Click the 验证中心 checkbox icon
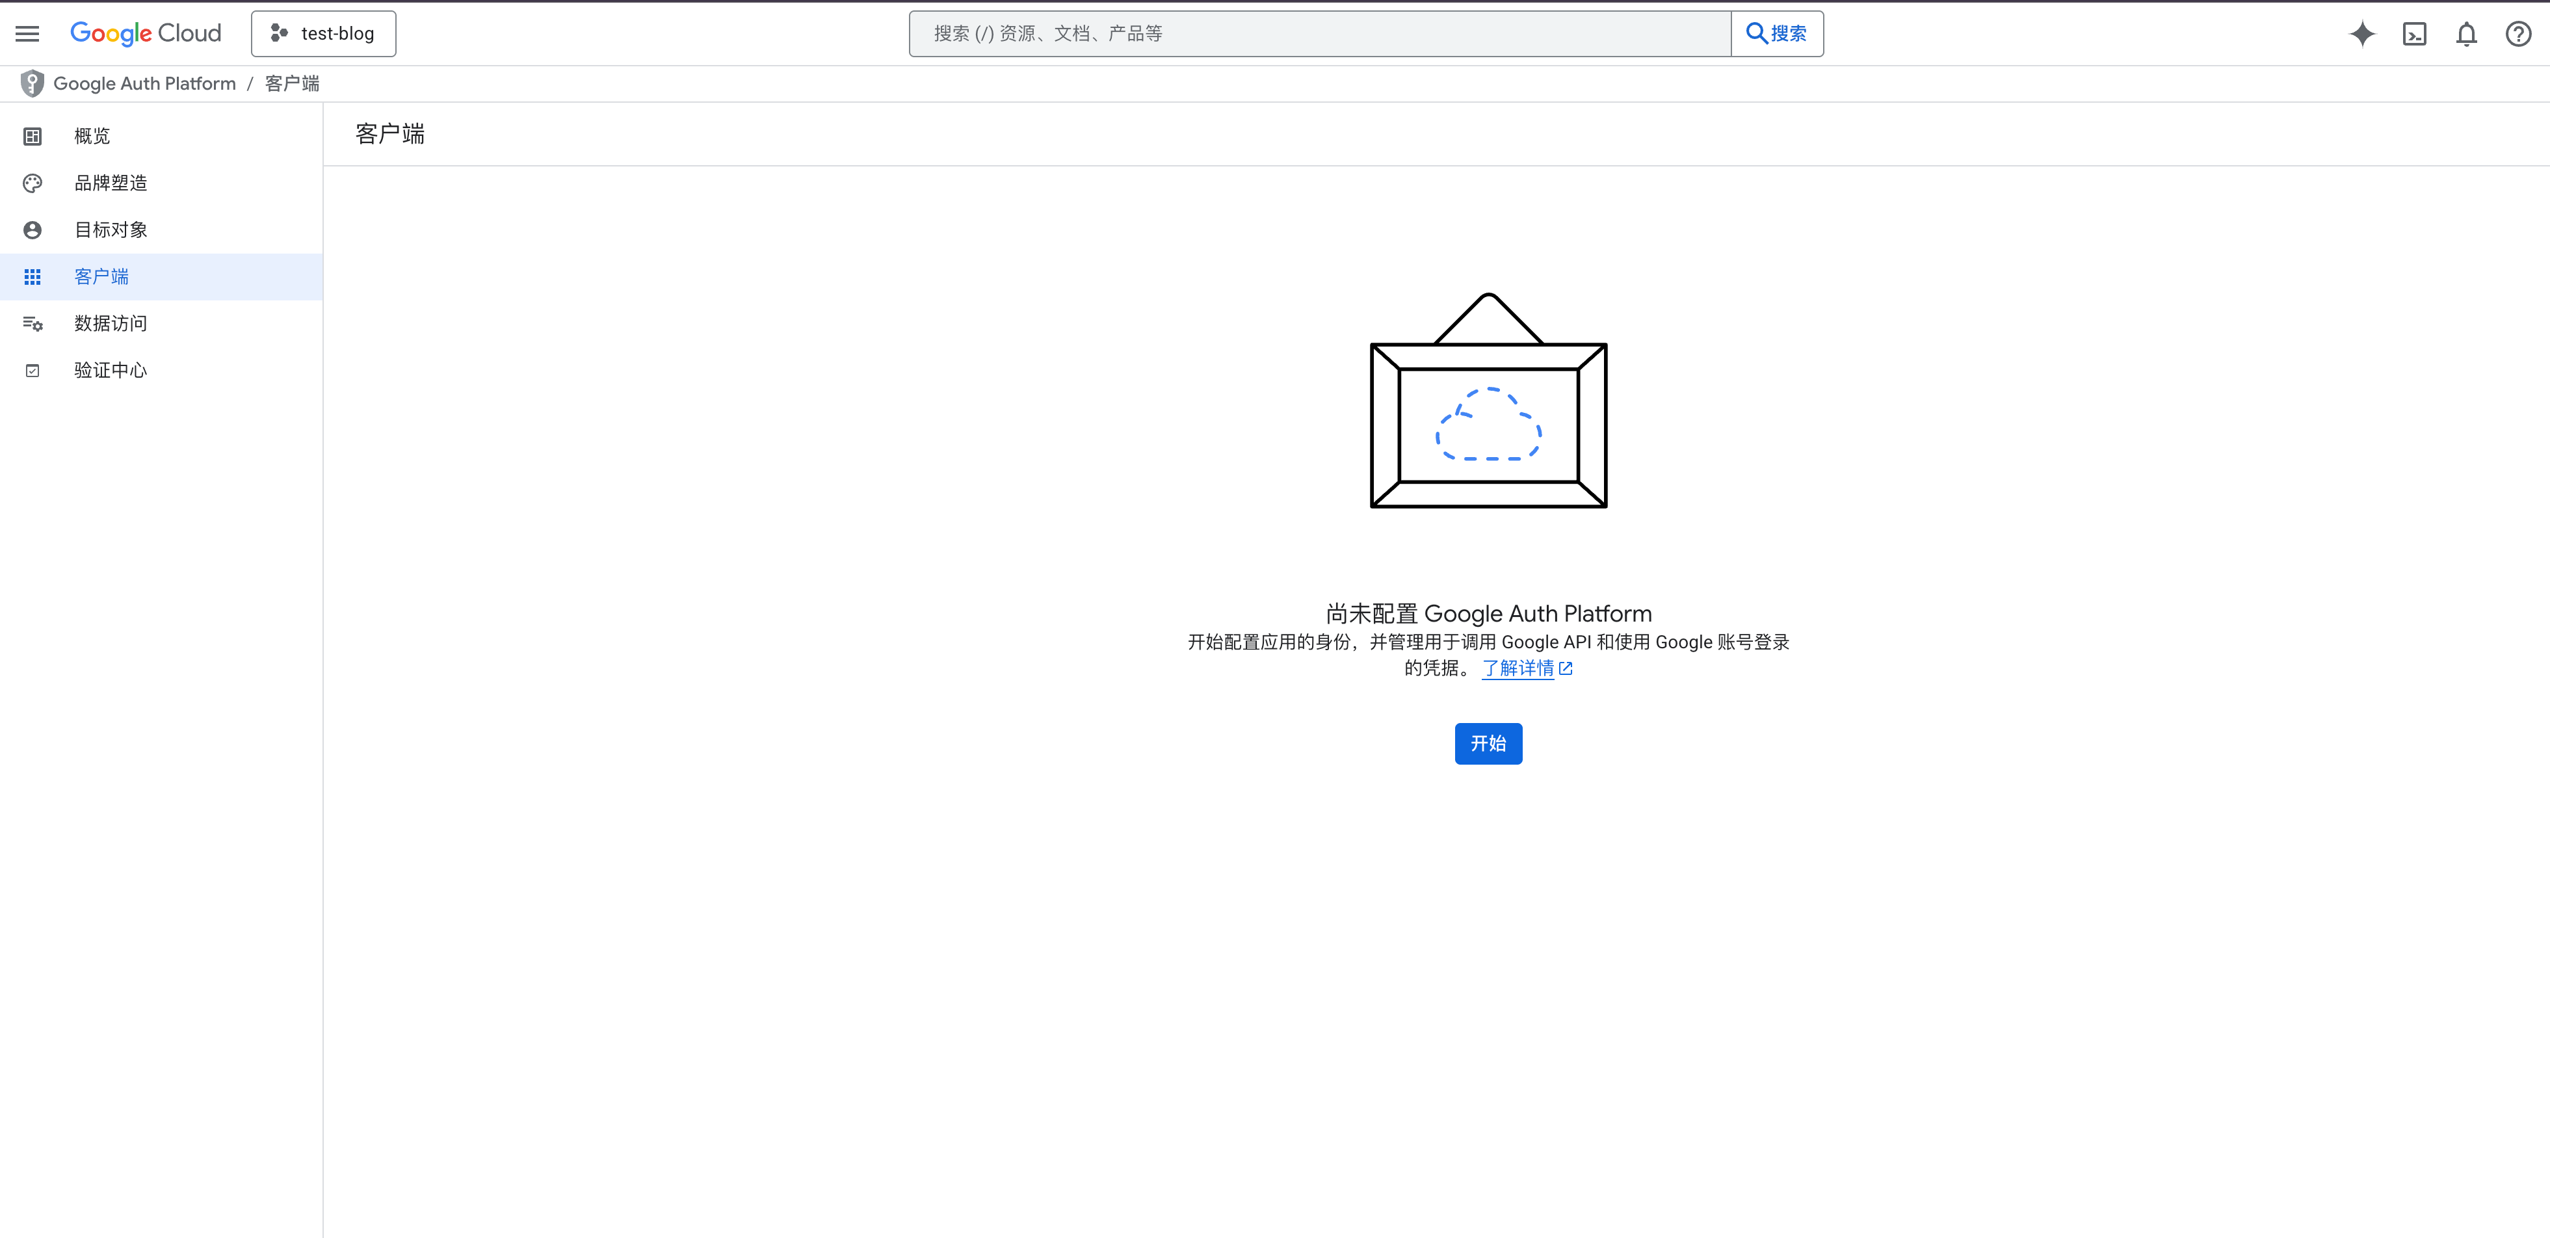 [33, 370]
